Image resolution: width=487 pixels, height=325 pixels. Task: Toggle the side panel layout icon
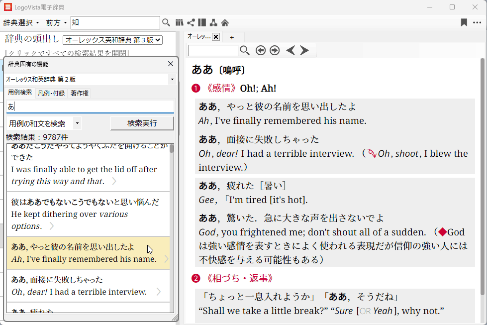pyautogui.click(x=201, y=22)
